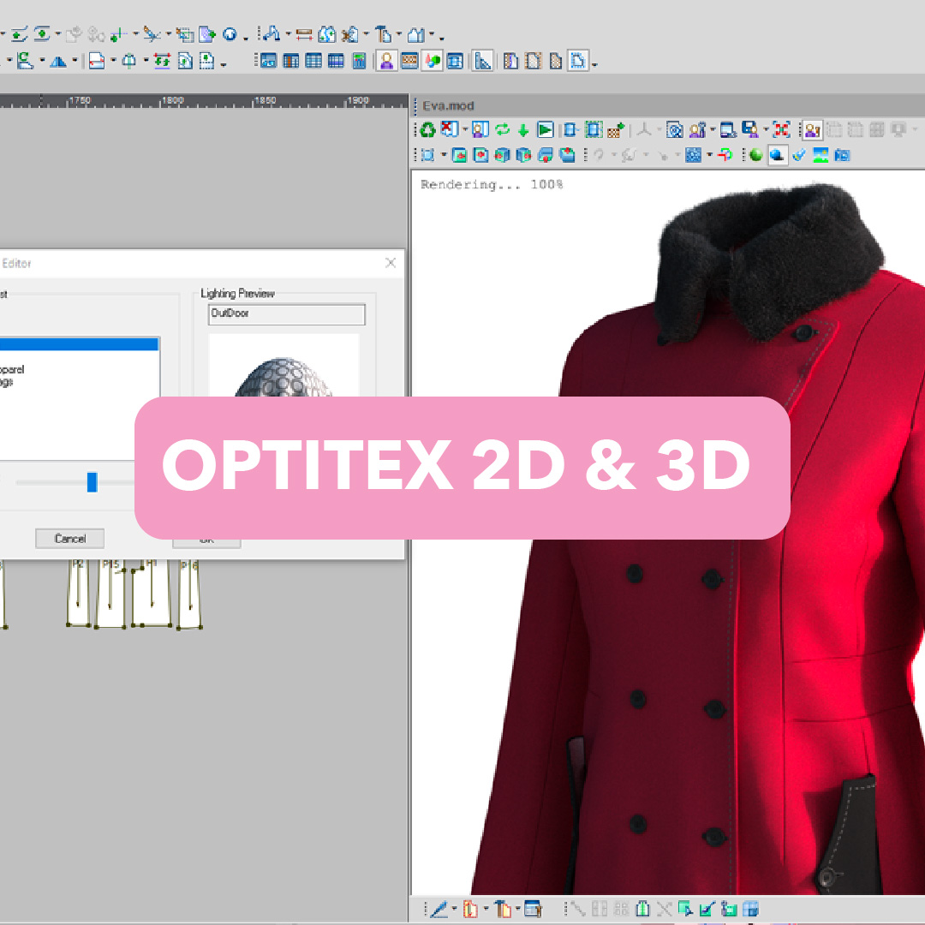Viewport: 925px width, 925px height.
Task: Click the blue slider handle in Editor dialog
Action: (x=92, y=482)
